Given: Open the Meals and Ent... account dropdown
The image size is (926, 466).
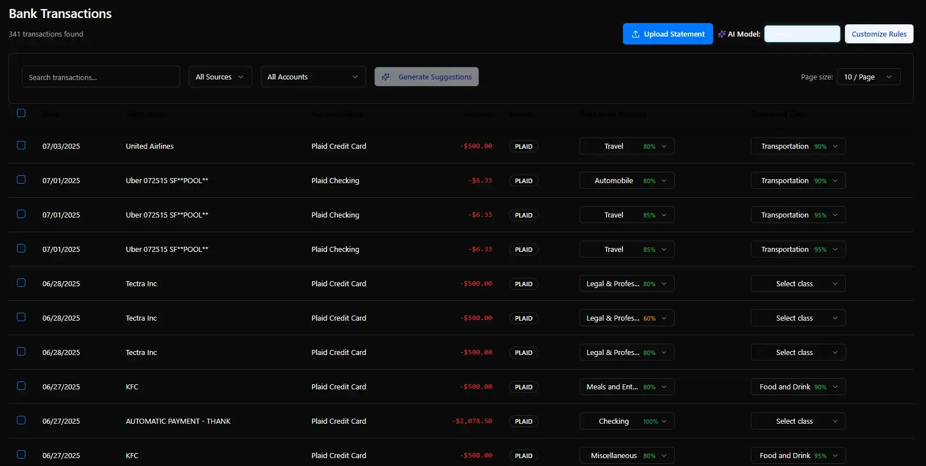Looking at the screenshot, I should 626,387.
